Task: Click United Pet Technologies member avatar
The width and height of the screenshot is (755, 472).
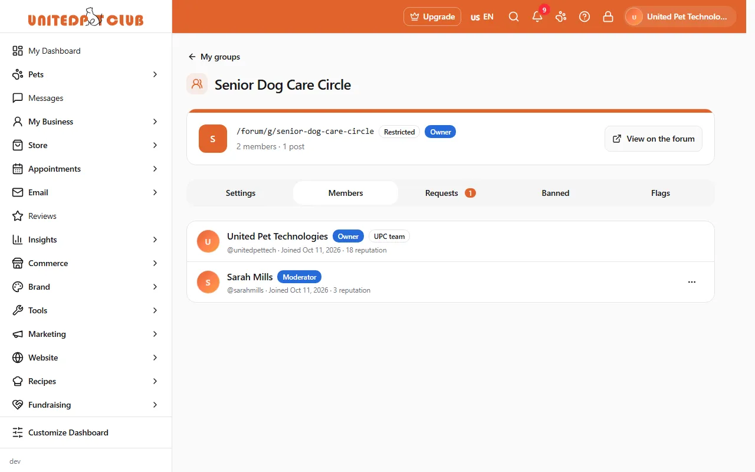Action: [x=208, y=241]
